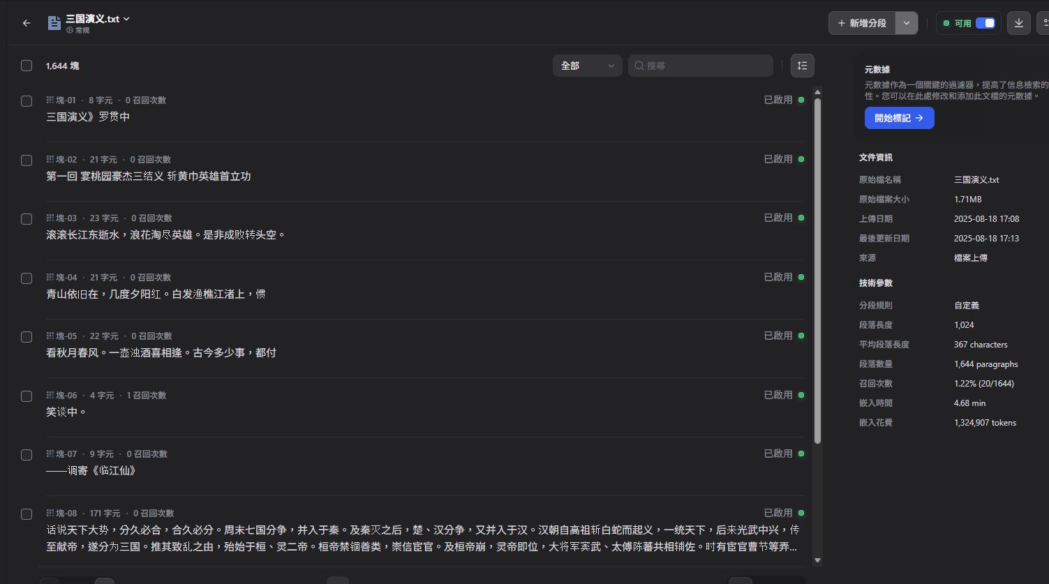Screen dimensions: 1049x584
Task: Click the magnifier icon in the search bar
Action: [639, 65]
